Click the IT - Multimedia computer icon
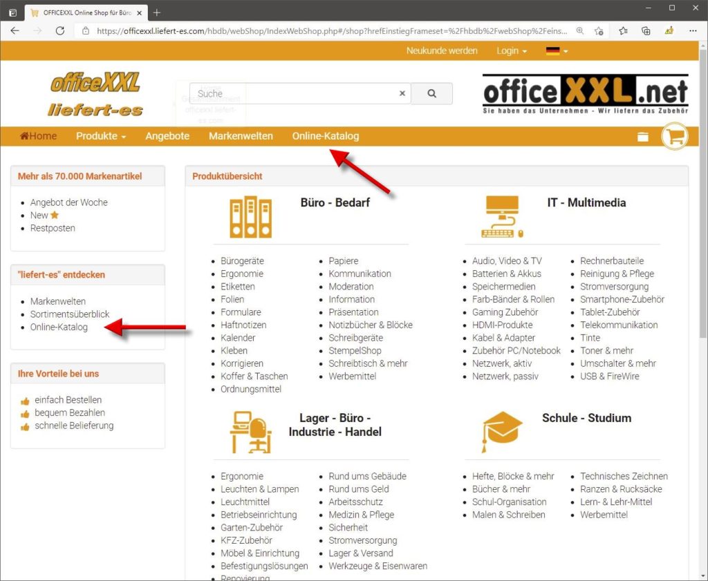This screenshot has height=581, width=708. click(x=502, y=216)
